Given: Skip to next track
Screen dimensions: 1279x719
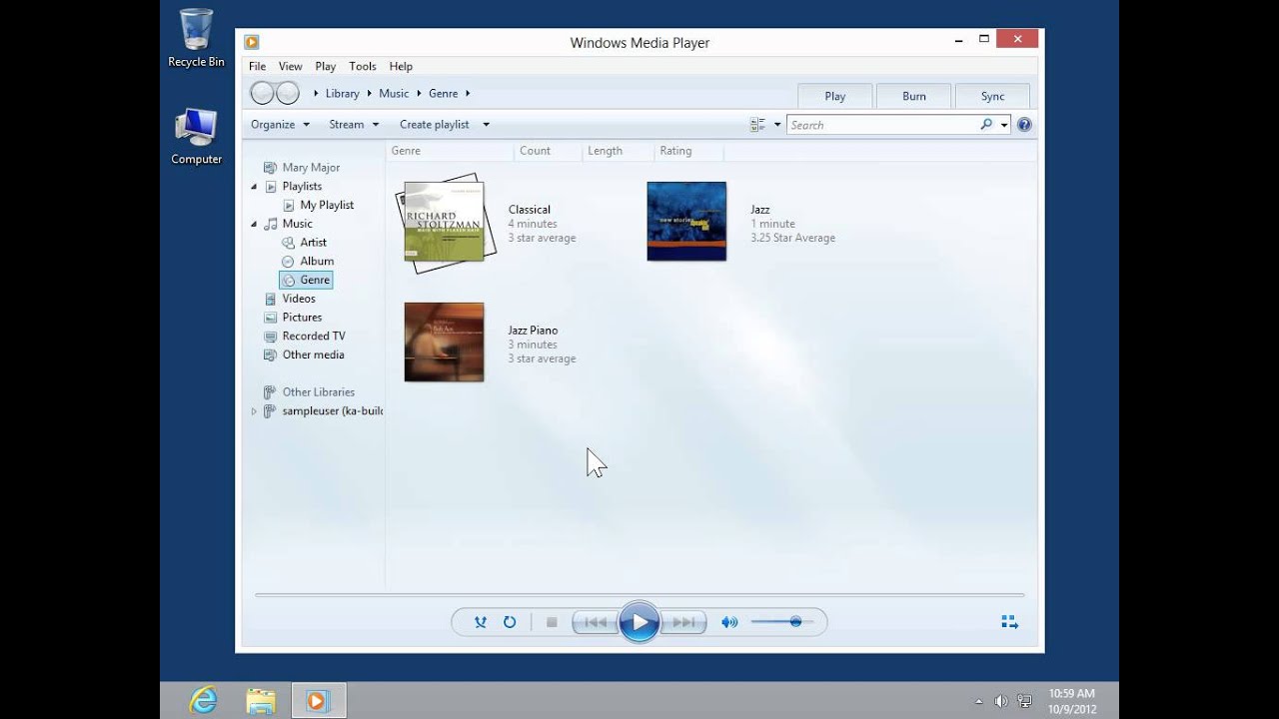Looking at the screenshot, I should (x=684, y=622).
